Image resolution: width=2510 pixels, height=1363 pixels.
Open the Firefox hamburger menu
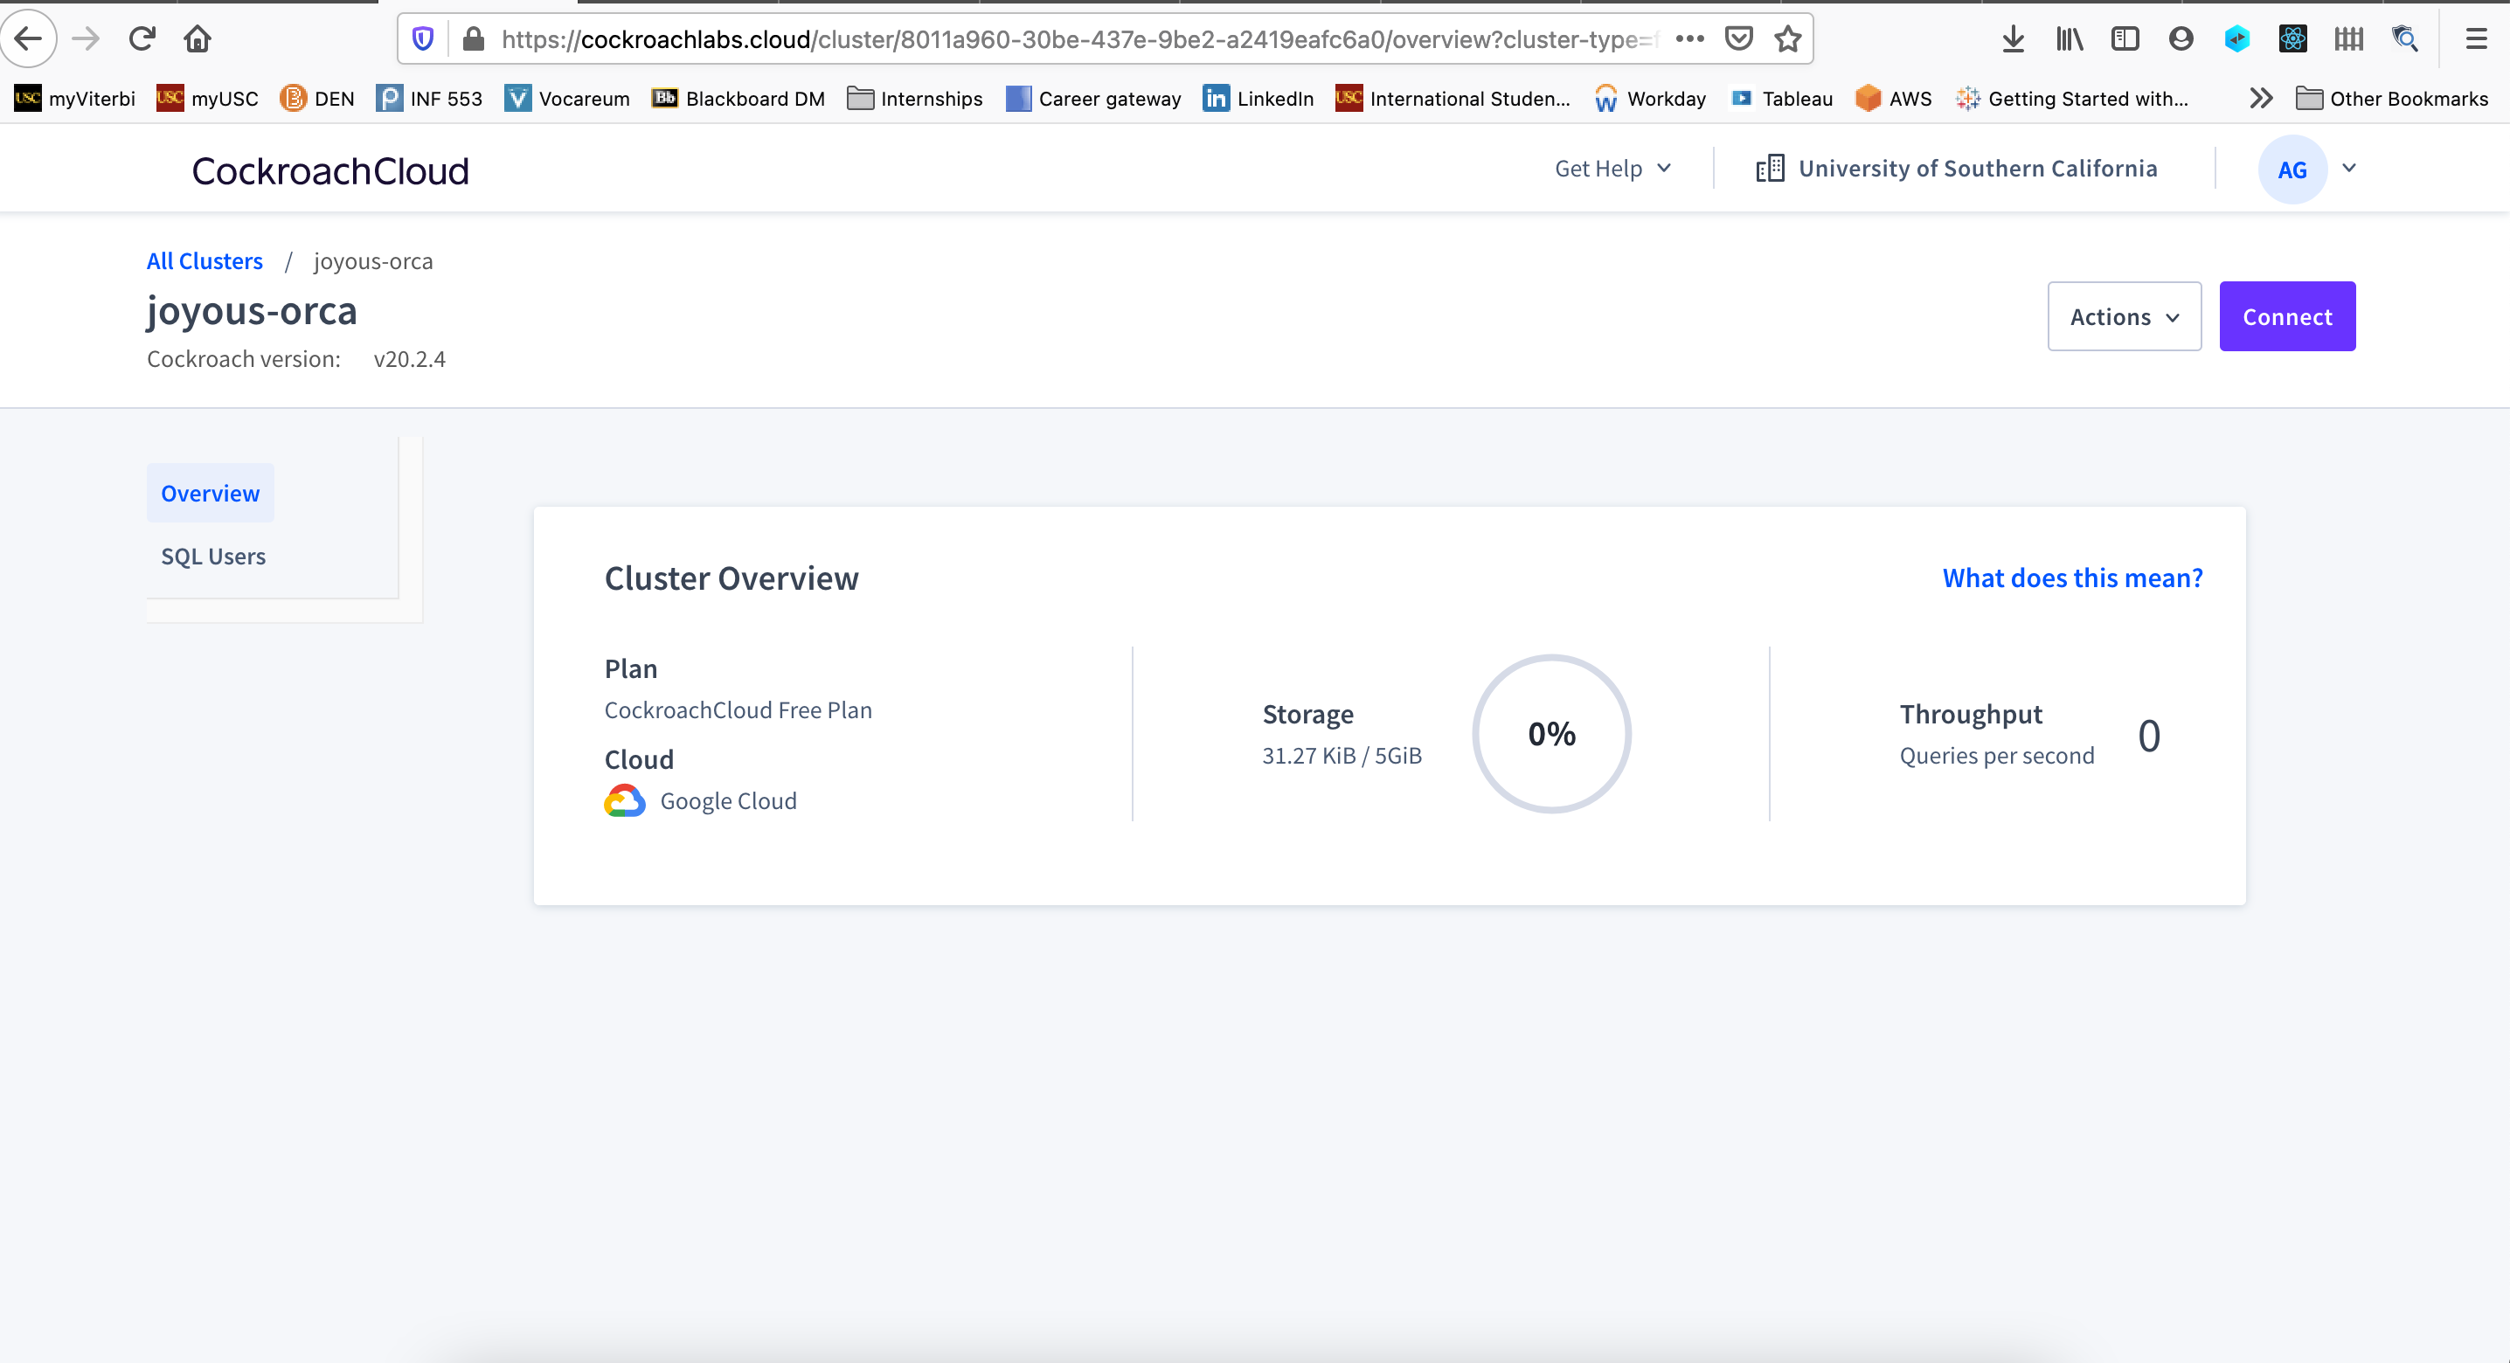(x=2476, y=39)
